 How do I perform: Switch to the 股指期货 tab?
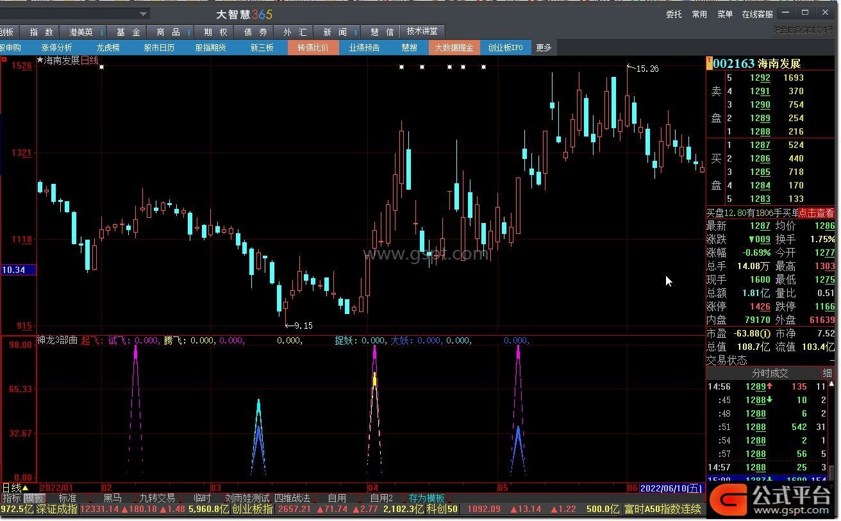tap(210, 47)
